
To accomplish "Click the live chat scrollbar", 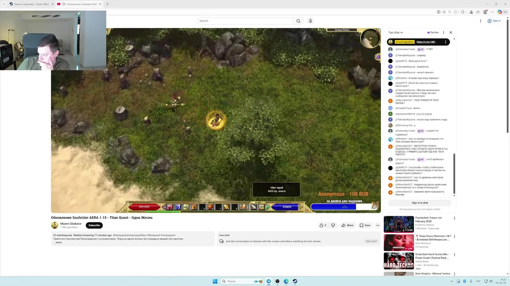I will (454, 174).
